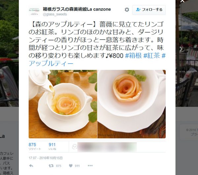
Task: Open the La canzone profile avatar
Action: [x=34, y=11]
